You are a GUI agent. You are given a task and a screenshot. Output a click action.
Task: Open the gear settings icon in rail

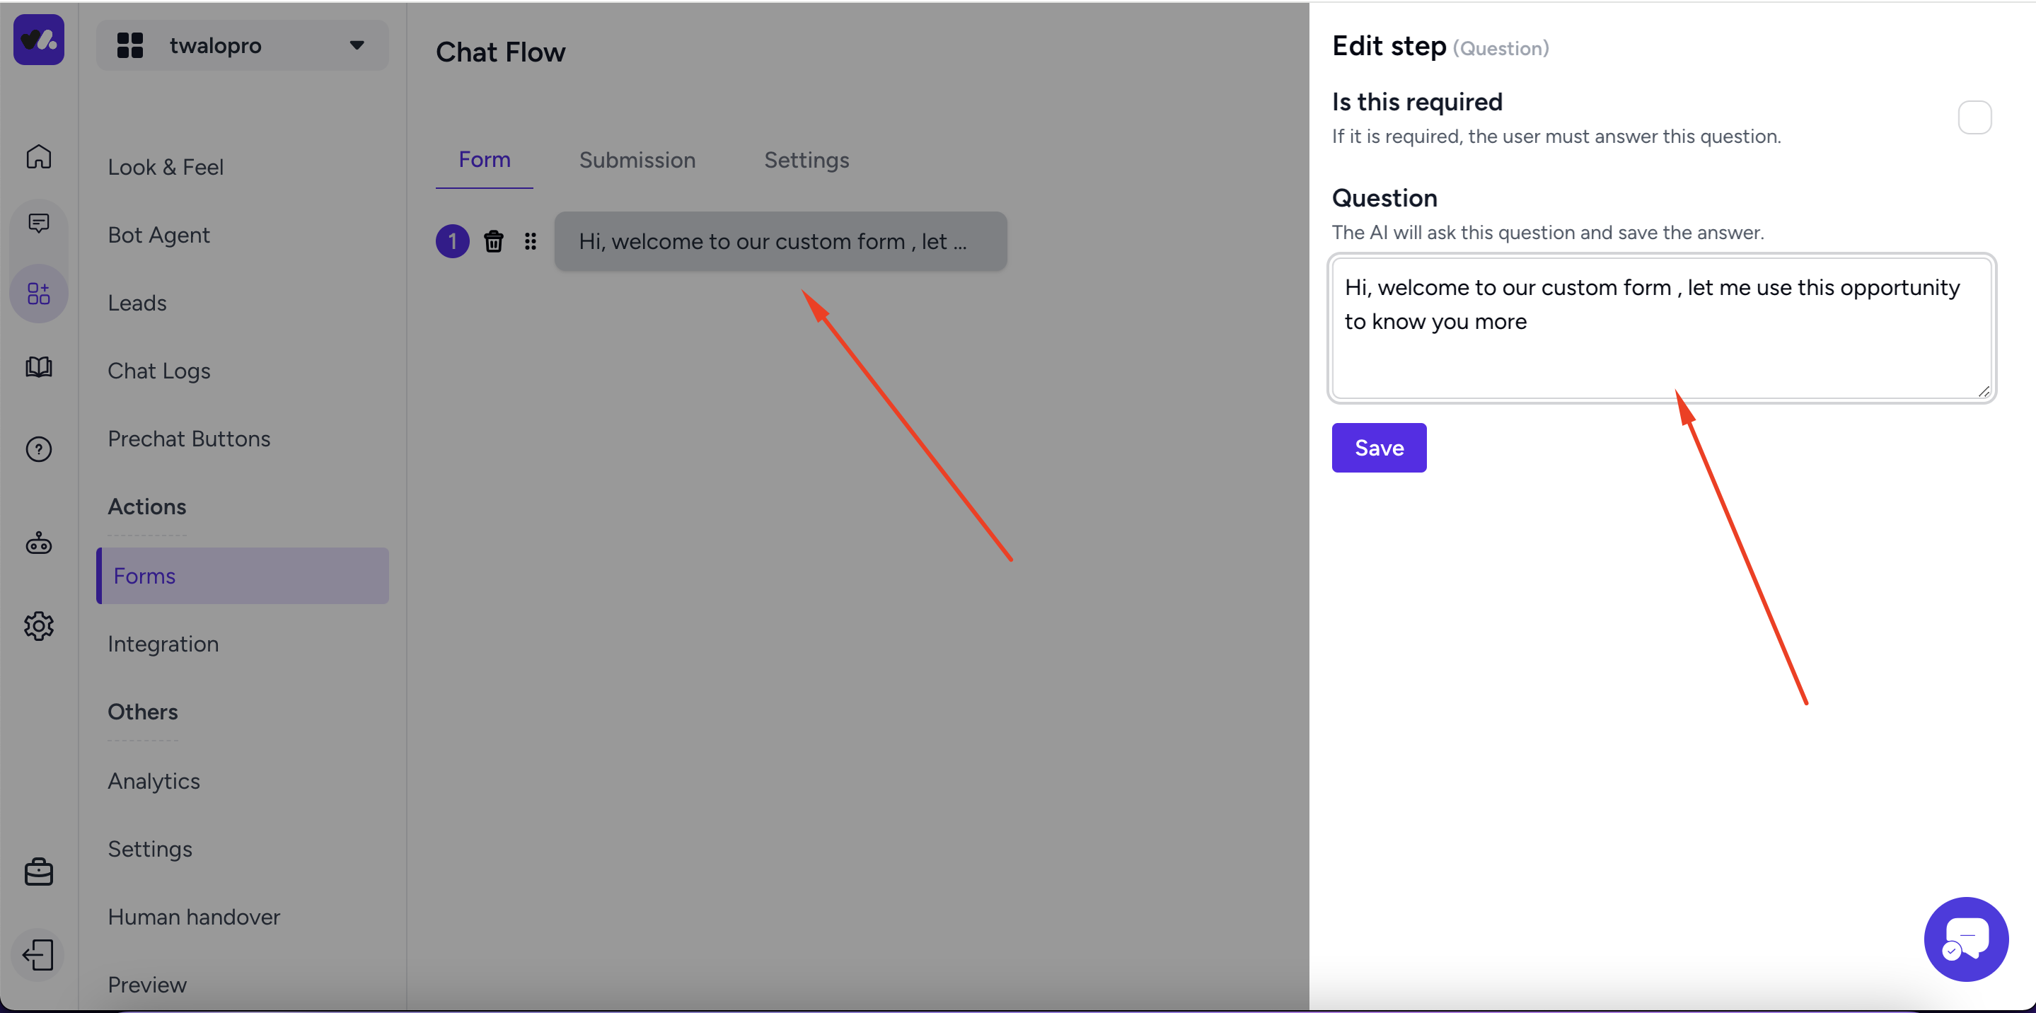coord(39,626)
